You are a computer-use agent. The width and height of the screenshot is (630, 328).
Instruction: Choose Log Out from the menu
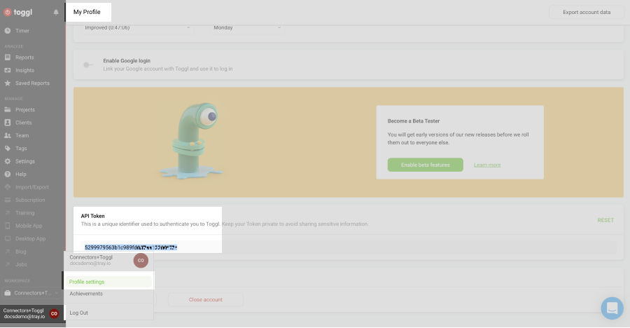tap(79, 313)
